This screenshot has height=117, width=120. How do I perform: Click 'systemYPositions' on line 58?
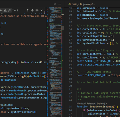(x=94, y=43)
